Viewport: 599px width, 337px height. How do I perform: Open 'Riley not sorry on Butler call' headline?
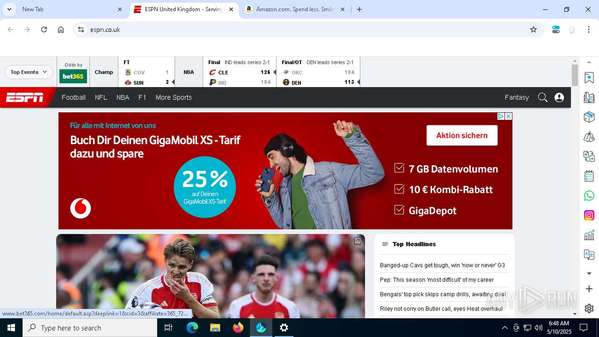point(441,309)
